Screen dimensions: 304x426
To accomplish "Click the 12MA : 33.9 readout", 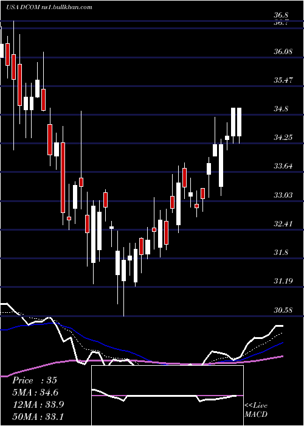I will (x=38, y=404).
